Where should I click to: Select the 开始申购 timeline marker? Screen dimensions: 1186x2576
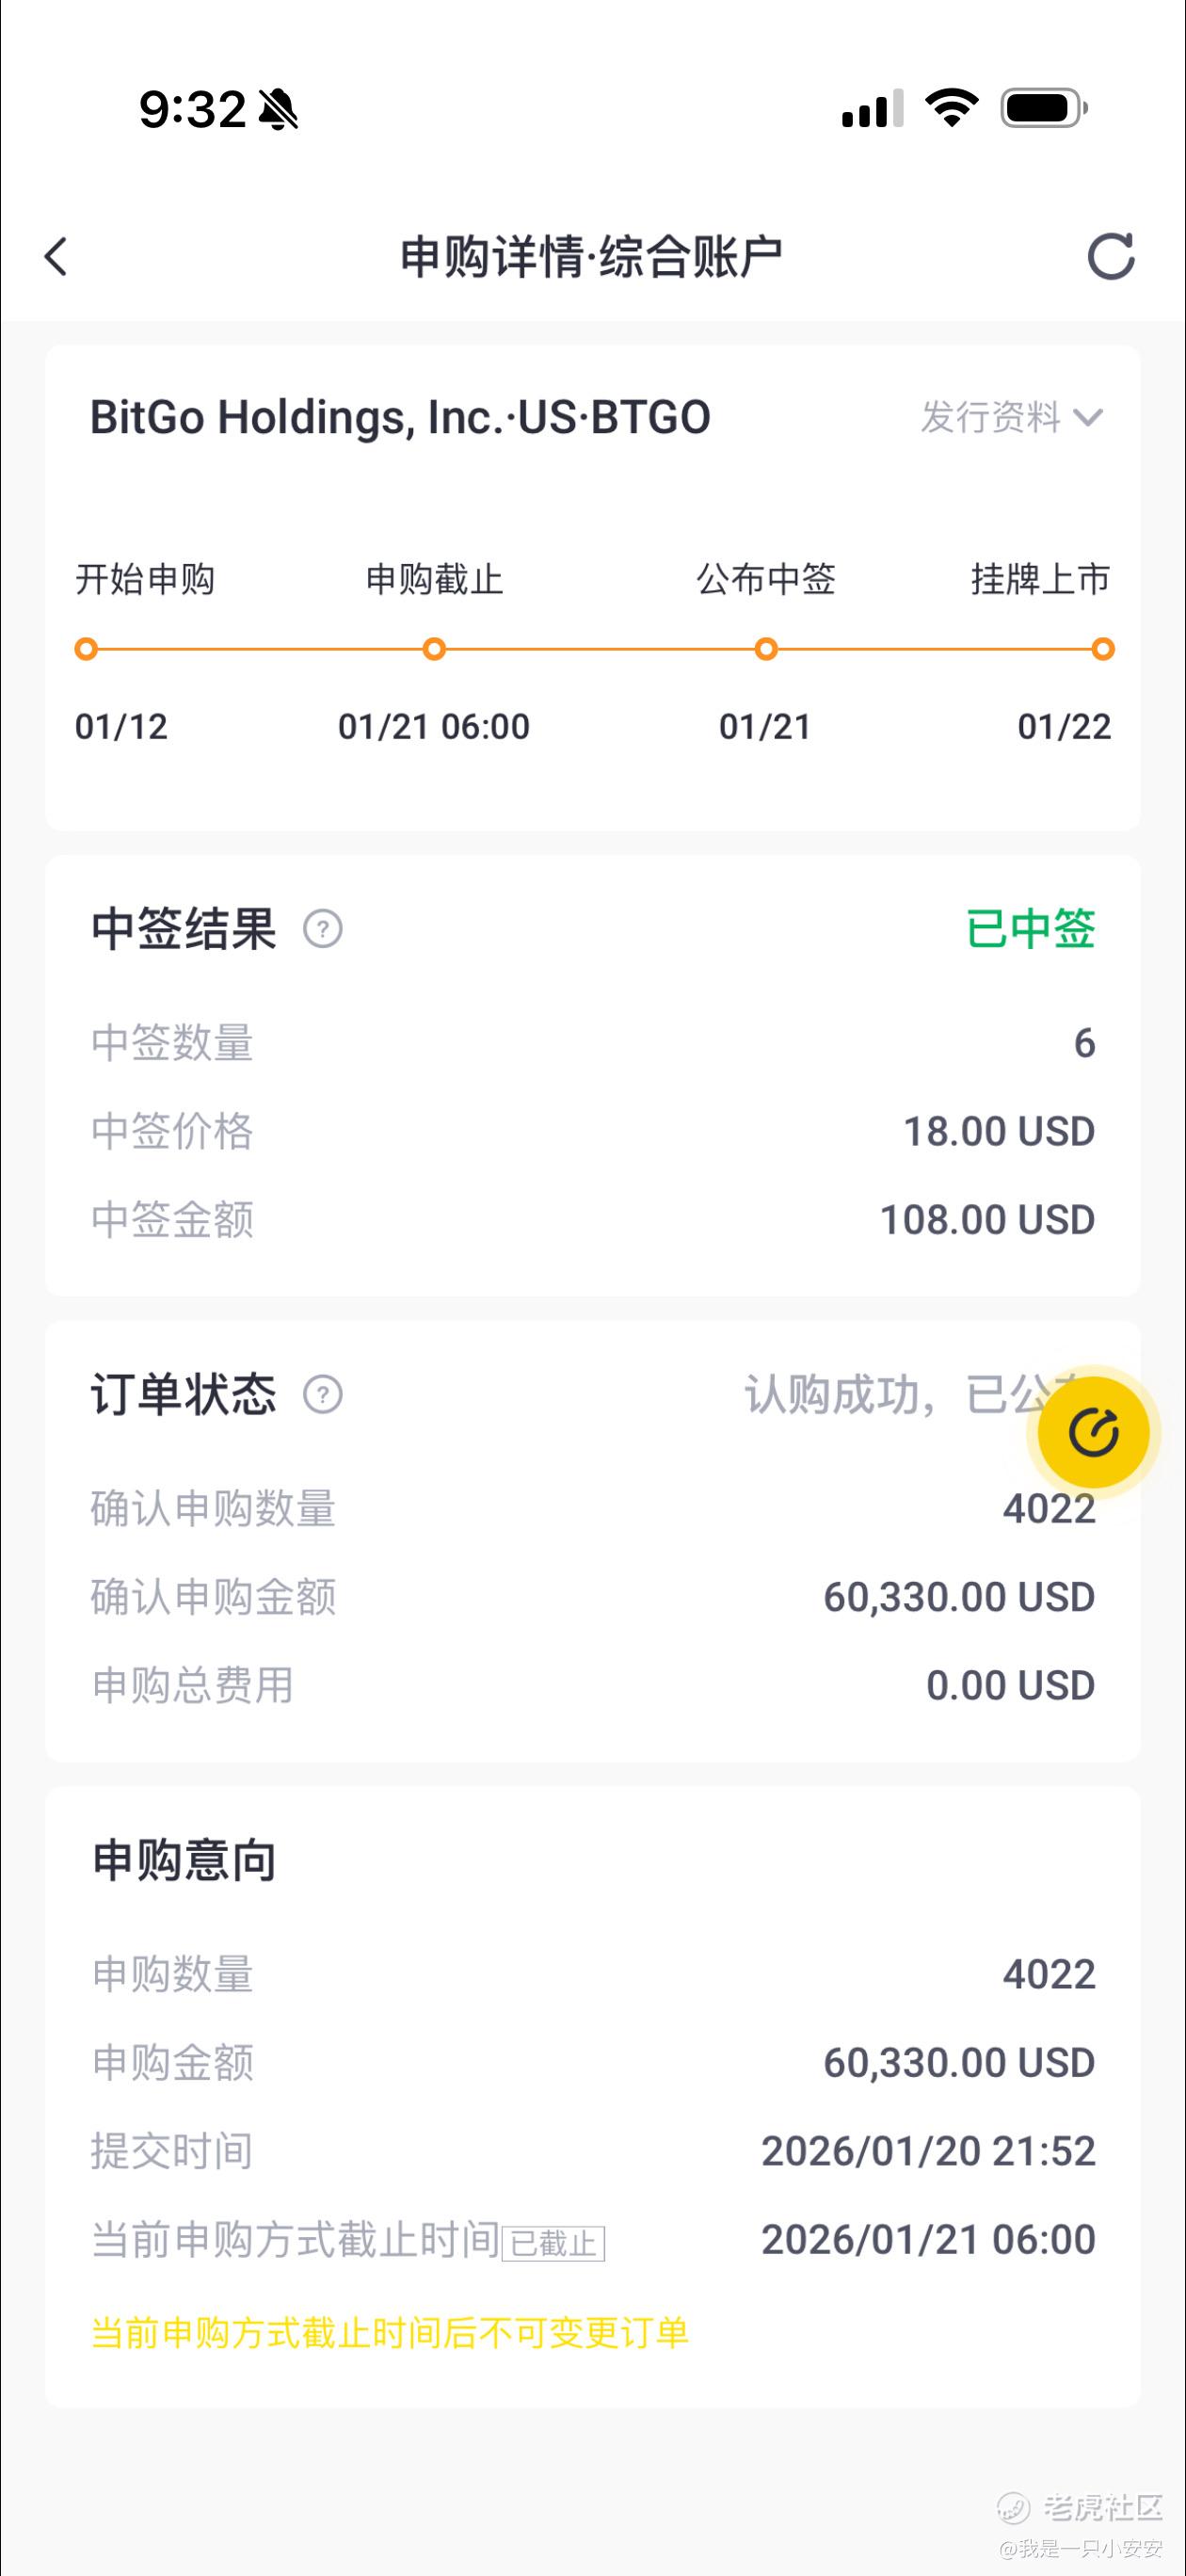(86, 649)
